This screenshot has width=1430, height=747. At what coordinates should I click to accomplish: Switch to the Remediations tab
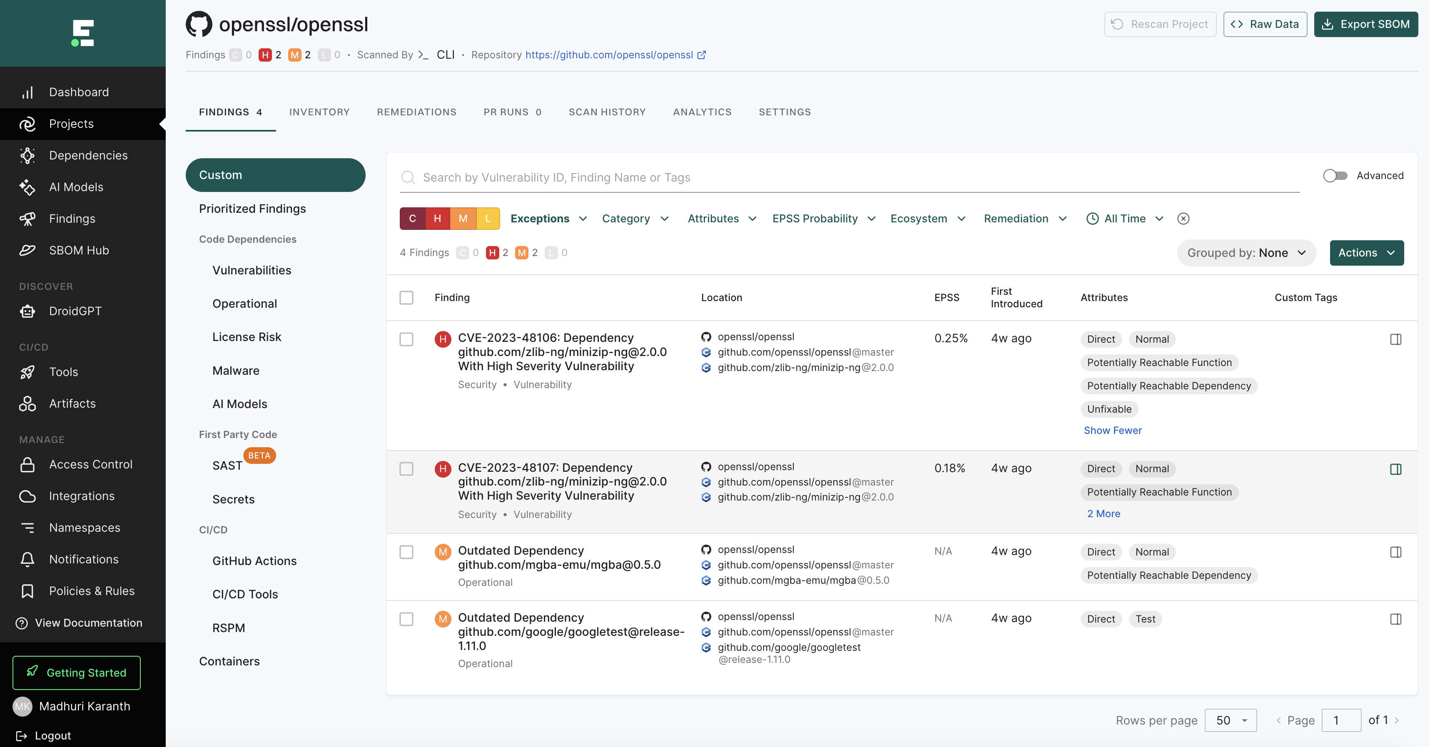point(416,112)
